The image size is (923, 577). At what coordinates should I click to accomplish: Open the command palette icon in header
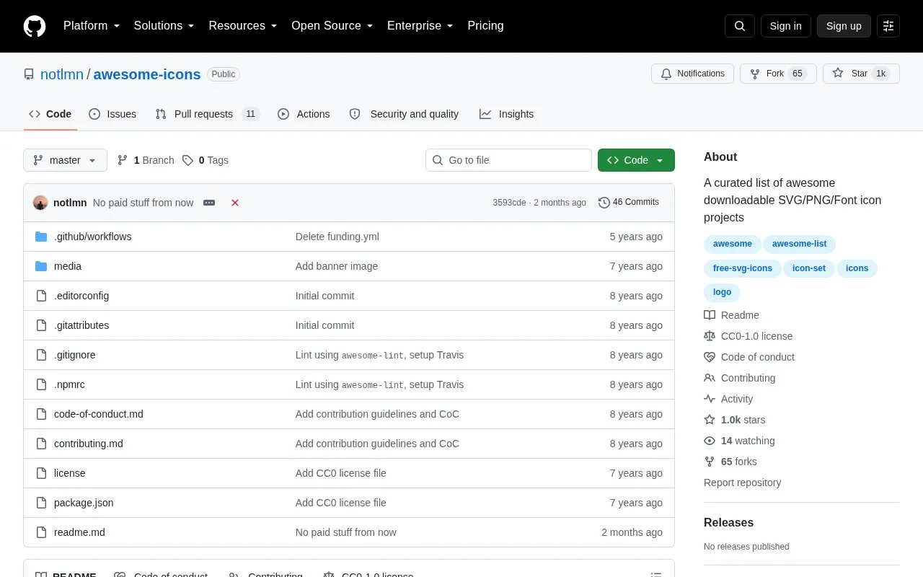(888, 26)
